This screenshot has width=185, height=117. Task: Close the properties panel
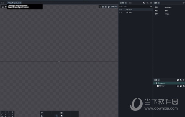pos(159,3)
